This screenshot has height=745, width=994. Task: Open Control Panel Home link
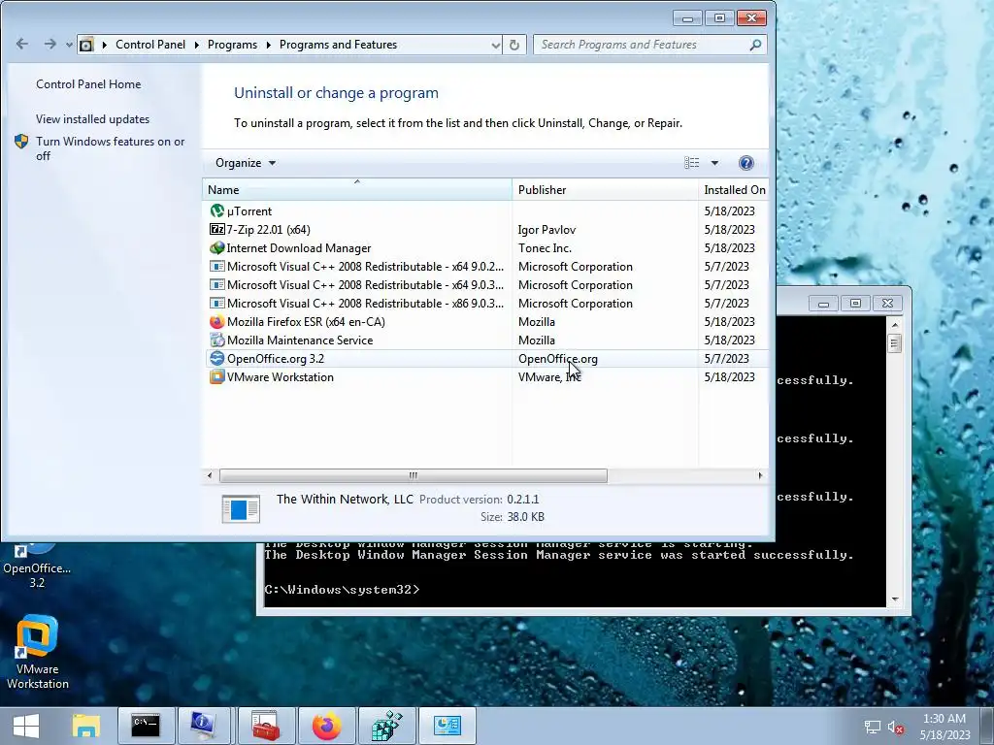tap(88, 84)
